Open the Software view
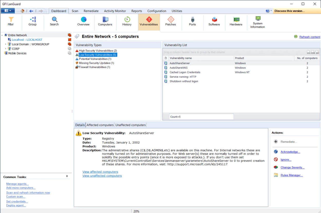 pos(214,22)
